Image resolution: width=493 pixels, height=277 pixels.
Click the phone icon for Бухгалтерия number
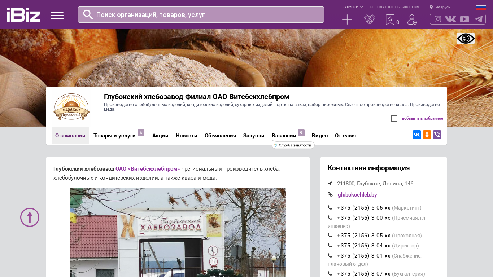click(x=330, y=274)
